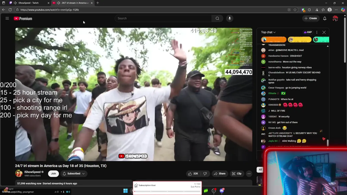Like the video with thumbs up 32K
The width and height of the screenshot is (347, 195).
(x=193, y=174)
